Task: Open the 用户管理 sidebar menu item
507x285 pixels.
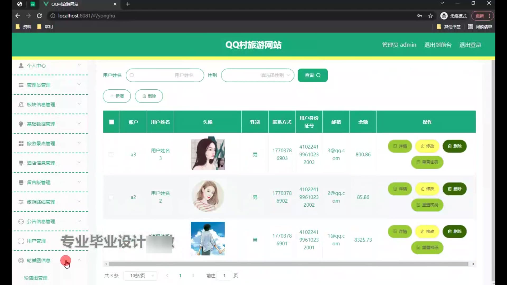Action: tap(36, 241)
